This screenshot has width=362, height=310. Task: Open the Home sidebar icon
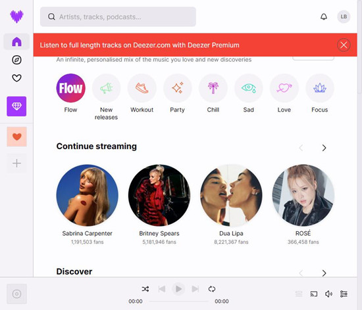[16, 41]
